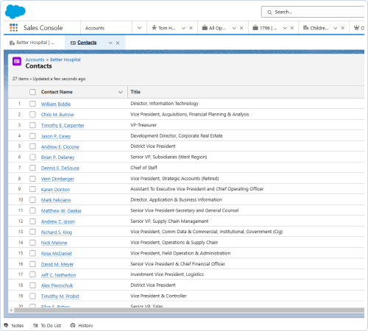Screen dimensions: 368x331
Task: Open contact Richard S. King
Action: tap(57, 232)
